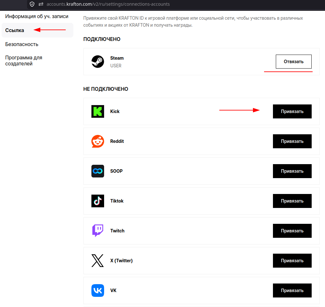The width and height of the screenshot is (325, 307).
Task: Click the blue VK logo icon
Action: pos(98,290)
